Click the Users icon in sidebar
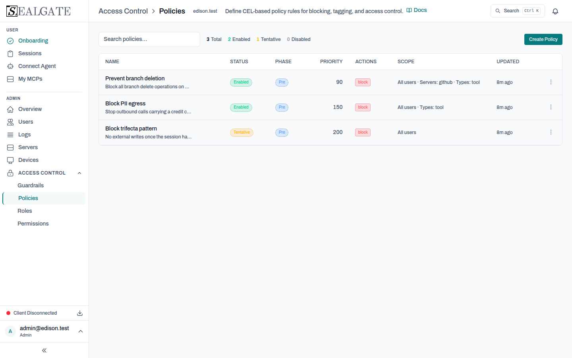 [x=10, y=122]
